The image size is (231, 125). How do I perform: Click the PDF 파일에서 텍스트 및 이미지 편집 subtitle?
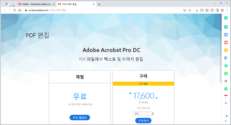pos(111,59)
